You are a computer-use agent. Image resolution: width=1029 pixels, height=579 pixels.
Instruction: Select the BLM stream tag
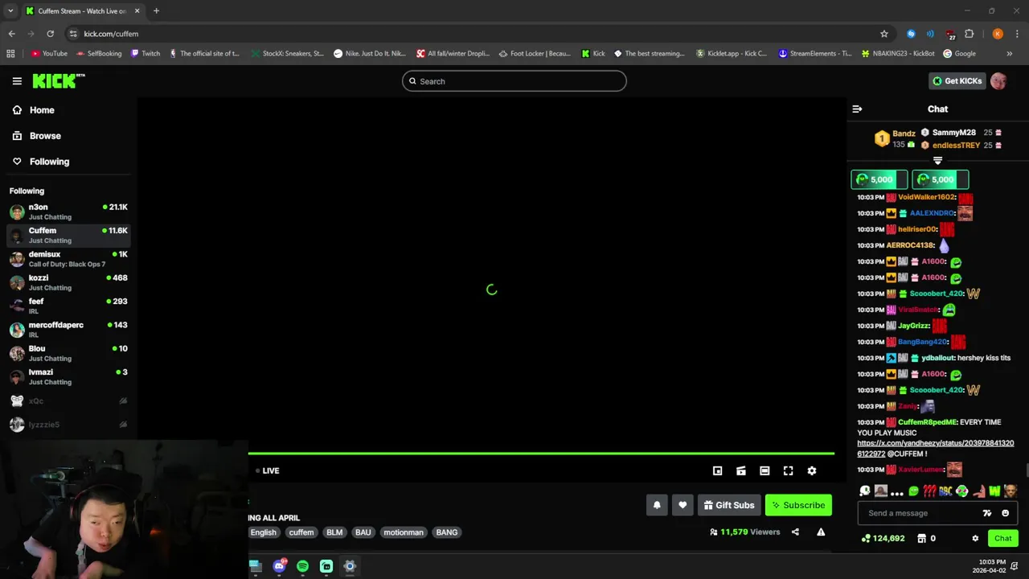[x=334, y=532]
